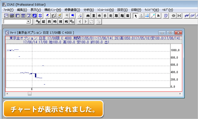This screenshot has width=198, height=119.
Task: Open the 分析(B) menu
Action: [x=89, y=10]
